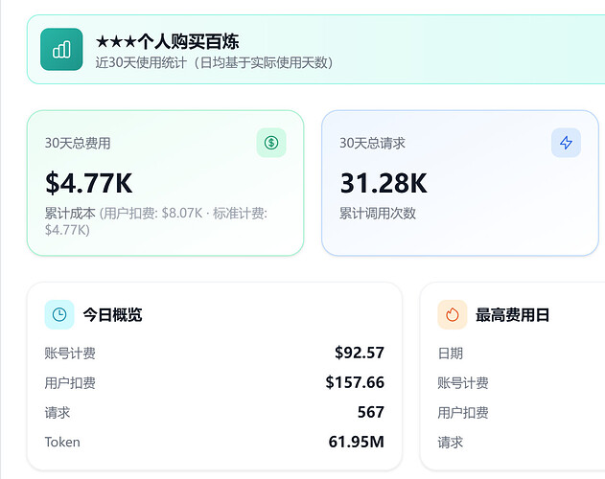Click the 31.28K total requests value
This screenshot has width=605, height=479.
pos(384,183)
